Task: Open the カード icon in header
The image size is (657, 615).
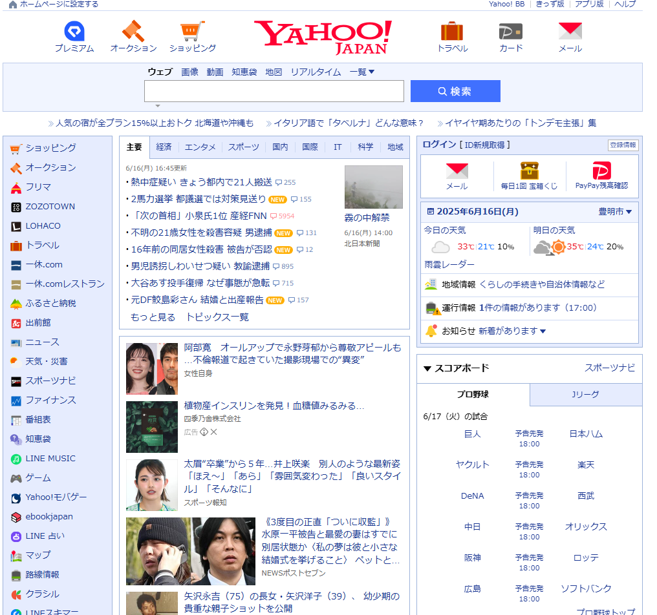Action: point(510,32)
